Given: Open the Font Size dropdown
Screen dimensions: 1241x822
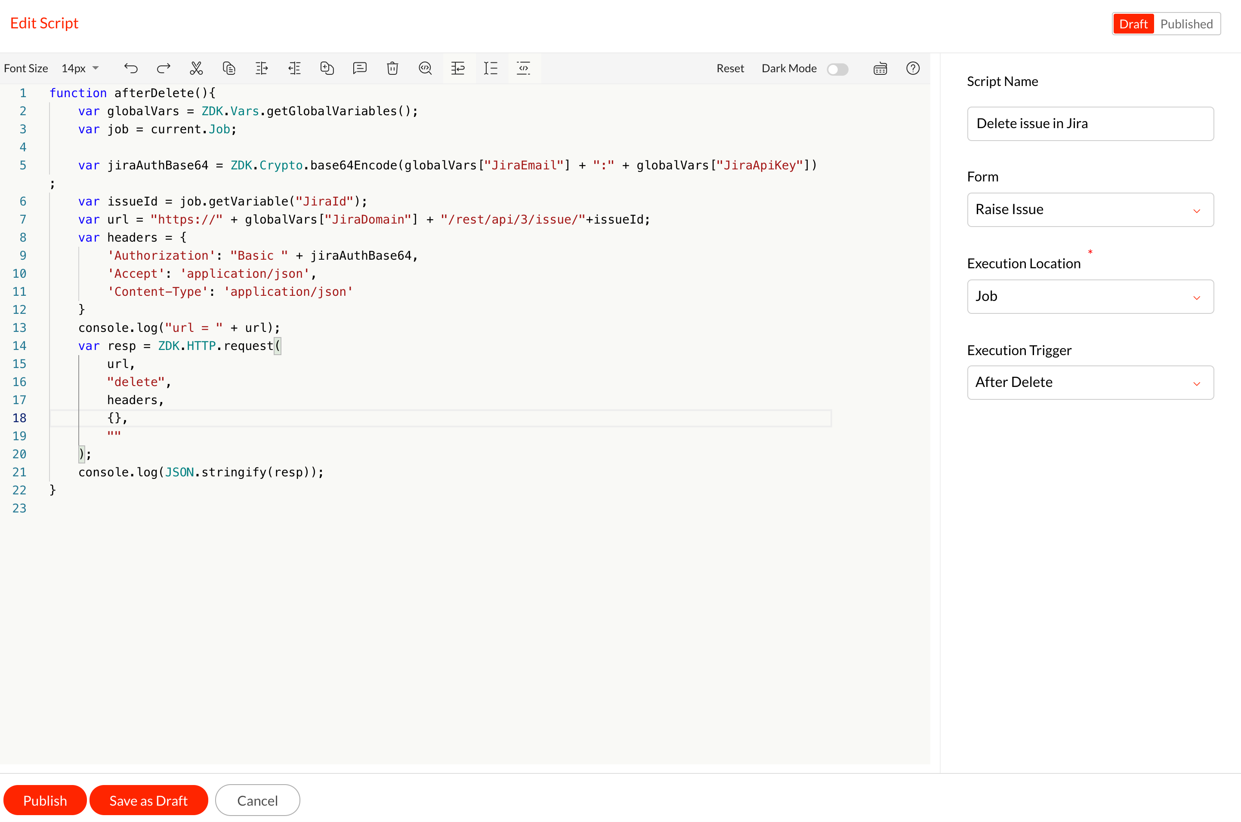Looking at the screenshot, I should pyautogui.click(x=80, y=68).
